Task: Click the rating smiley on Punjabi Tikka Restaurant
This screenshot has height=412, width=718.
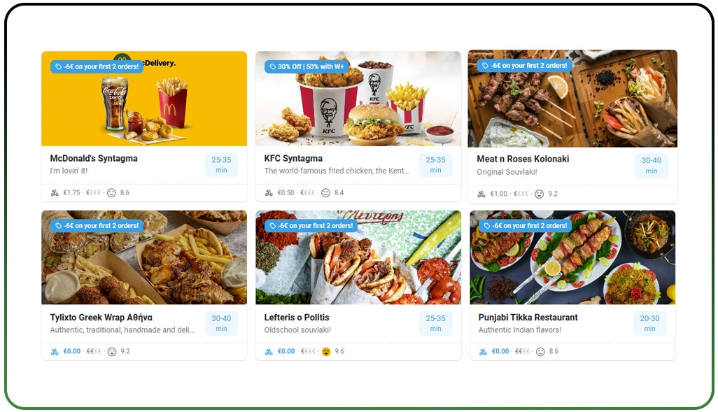Action: pos(540,352)
